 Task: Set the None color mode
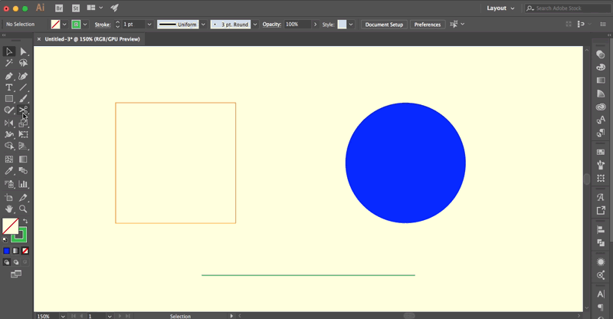tap(25, 251)
